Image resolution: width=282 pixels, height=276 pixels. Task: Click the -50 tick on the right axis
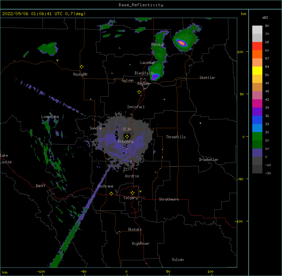(x=240, y=179)
